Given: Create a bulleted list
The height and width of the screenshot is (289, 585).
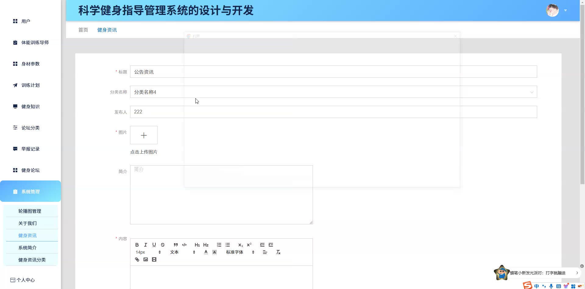Looking at the screenshot, I should coord(228,245).
